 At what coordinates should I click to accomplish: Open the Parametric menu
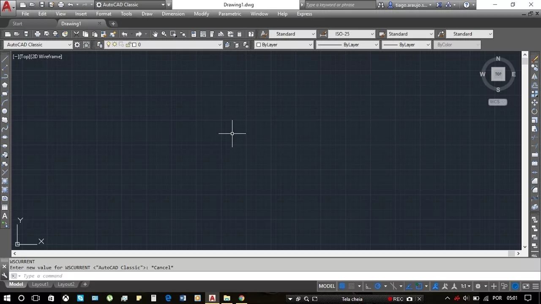pyautogui.click(x=230, y=14)
